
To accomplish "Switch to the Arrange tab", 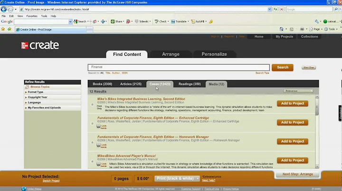I will pyautogui.click(x=171, y=54).
